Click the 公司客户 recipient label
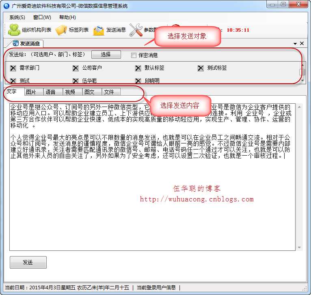Image resolution: width=311 pixels, height=295 pixels. click(92, 68)
